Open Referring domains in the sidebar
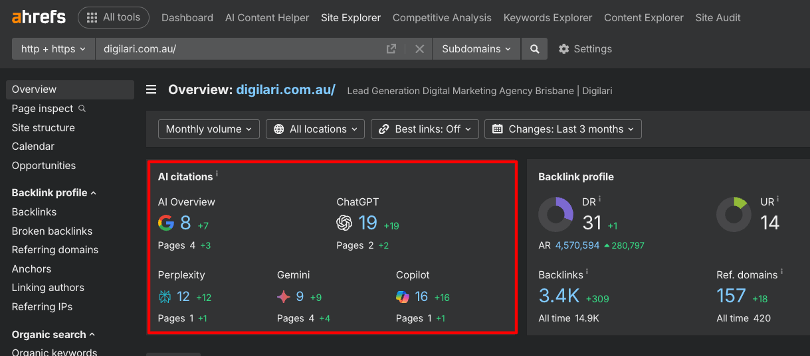This screenshot has width=810, height=356. [55, 249]
